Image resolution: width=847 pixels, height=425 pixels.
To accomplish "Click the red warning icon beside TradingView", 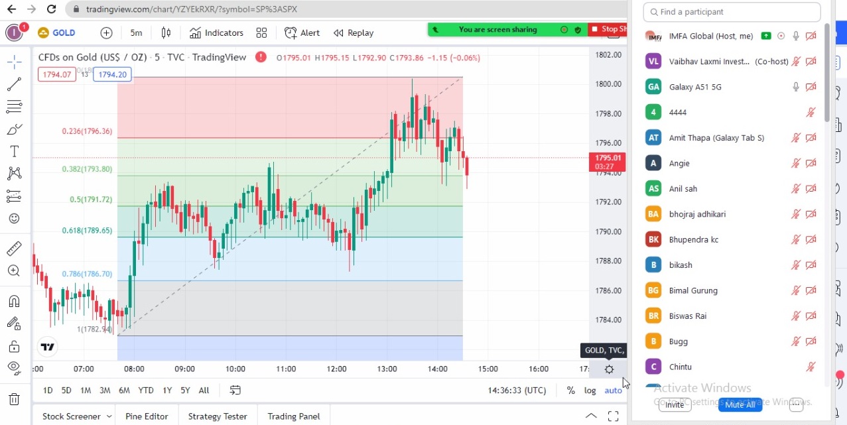I will coord(261,57).
